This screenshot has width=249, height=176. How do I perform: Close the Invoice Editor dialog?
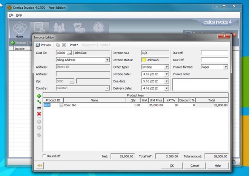224,36
